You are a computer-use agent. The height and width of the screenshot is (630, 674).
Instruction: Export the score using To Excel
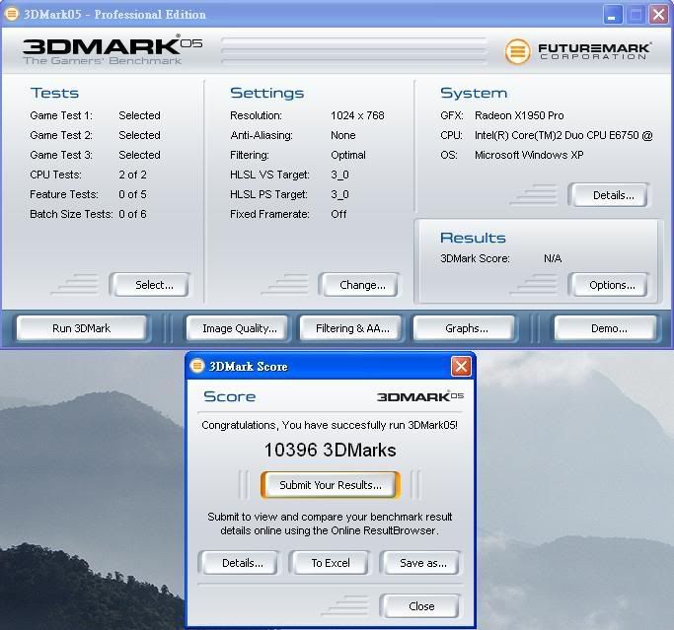click(331, 563)
